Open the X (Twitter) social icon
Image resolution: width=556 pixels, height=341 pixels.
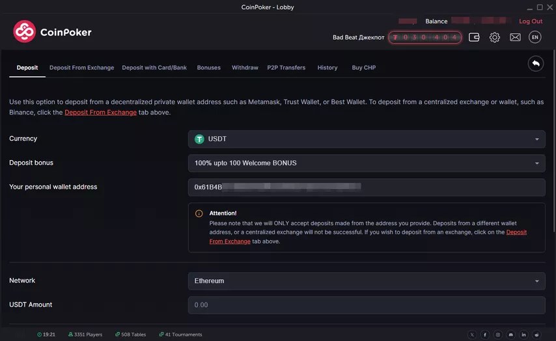(472, 334)
